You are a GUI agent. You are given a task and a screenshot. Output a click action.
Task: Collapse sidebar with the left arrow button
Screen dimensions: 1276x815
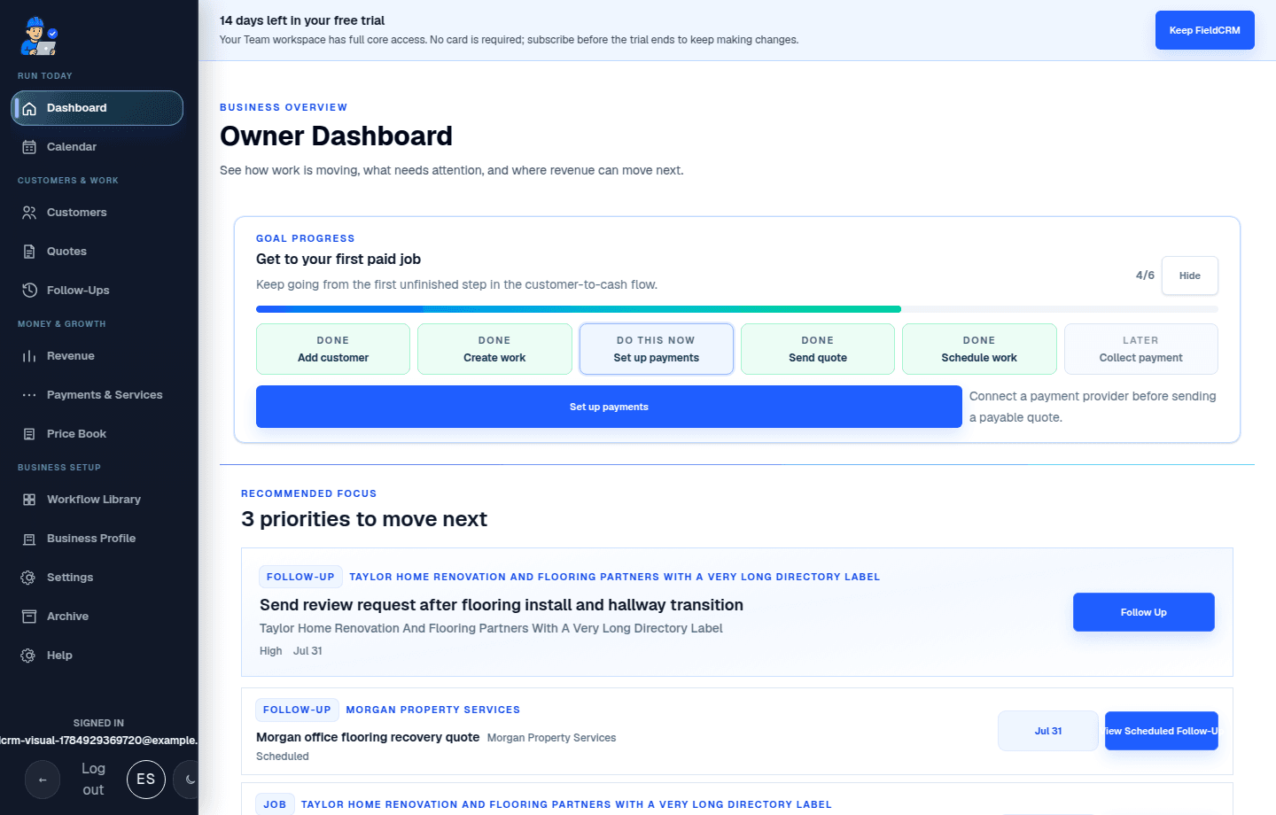(x=43, y=780)
